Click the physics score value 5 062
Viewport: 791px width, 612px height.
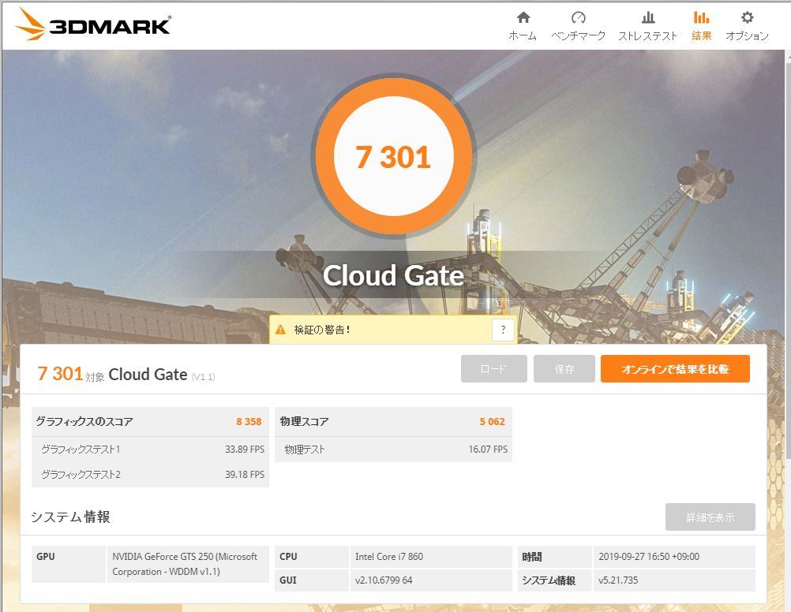pyautogui.click(x=493, y=421)
